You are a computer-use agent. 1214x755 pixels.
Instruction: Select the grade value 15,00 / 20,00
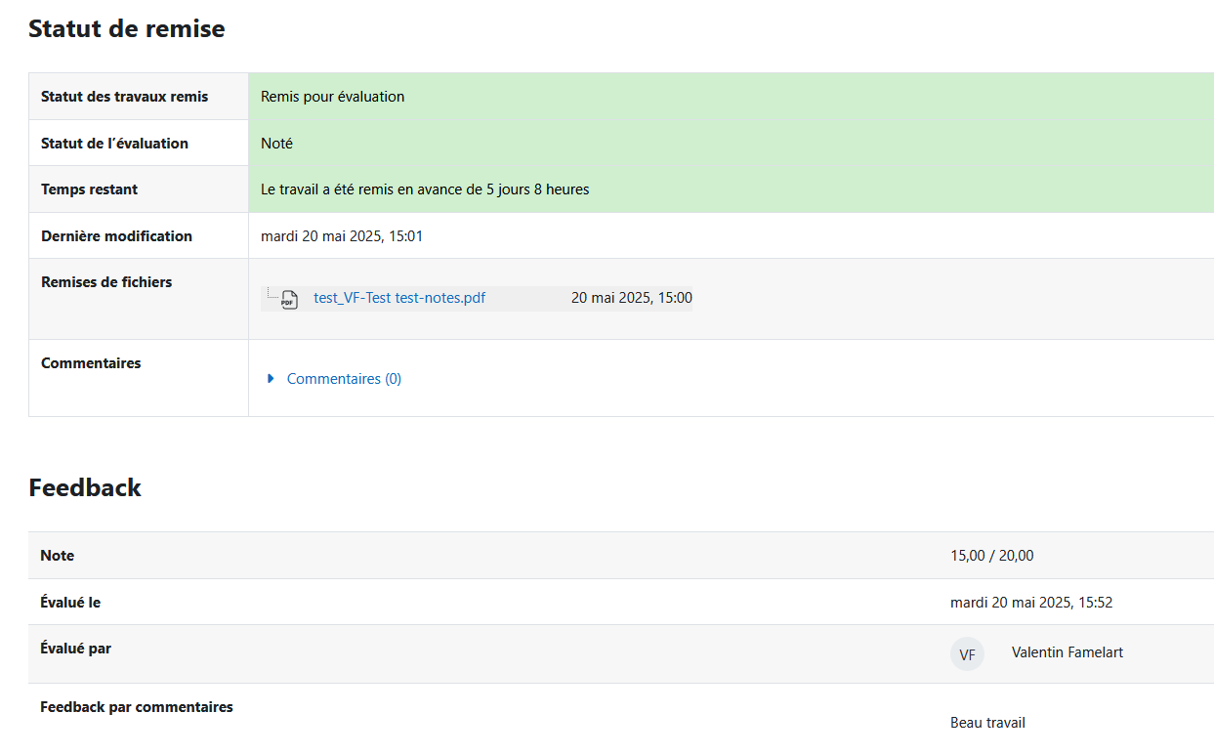[992, 556]
